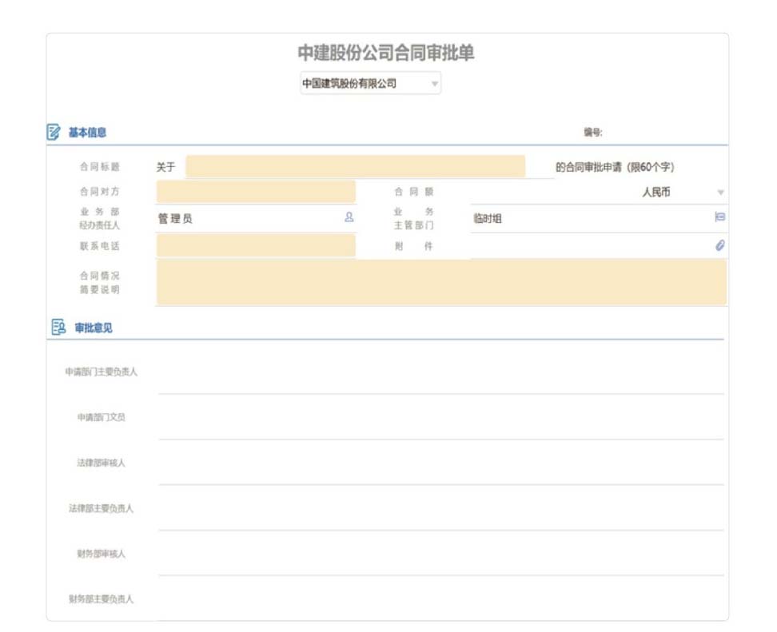Viewport: 777px width, 632px height.
Task: Click the 联系电话 label
Action: [100, 245]
